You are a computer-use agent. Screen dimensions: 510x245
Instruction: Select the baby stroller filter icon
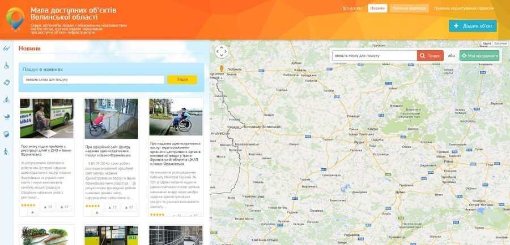pyautogui.click(x=7, y=117)
